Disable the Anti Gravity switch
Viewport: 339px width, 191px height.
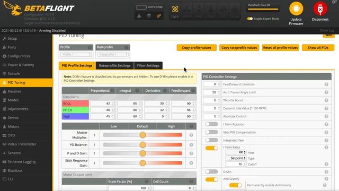211,179
